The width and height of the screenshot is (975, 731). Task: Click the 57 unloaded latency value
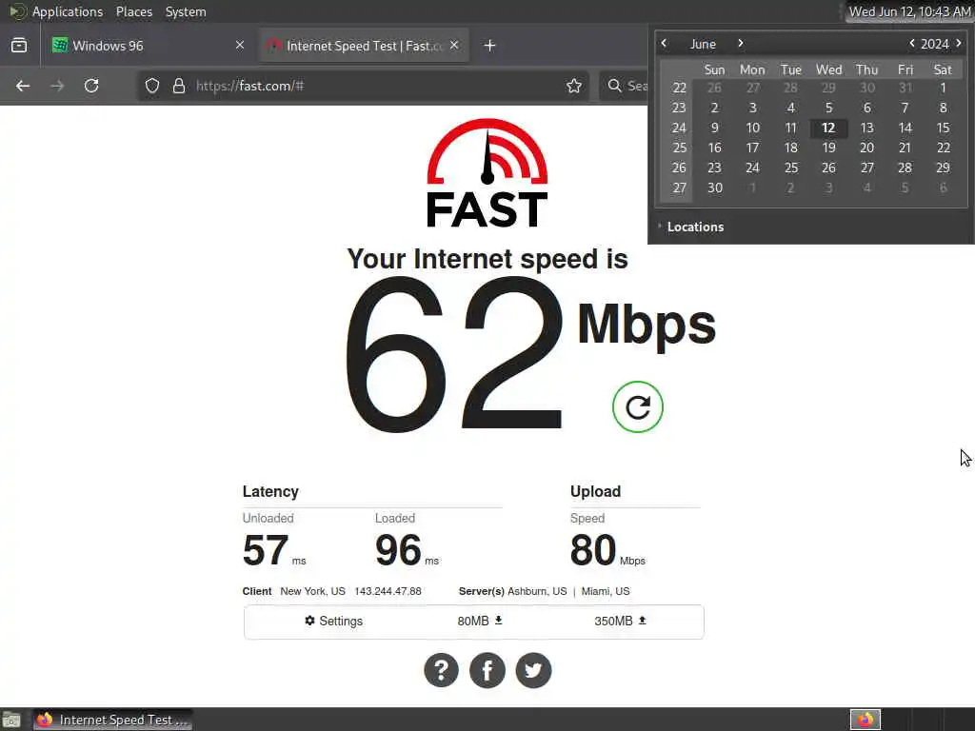click(x=266, y=550)
